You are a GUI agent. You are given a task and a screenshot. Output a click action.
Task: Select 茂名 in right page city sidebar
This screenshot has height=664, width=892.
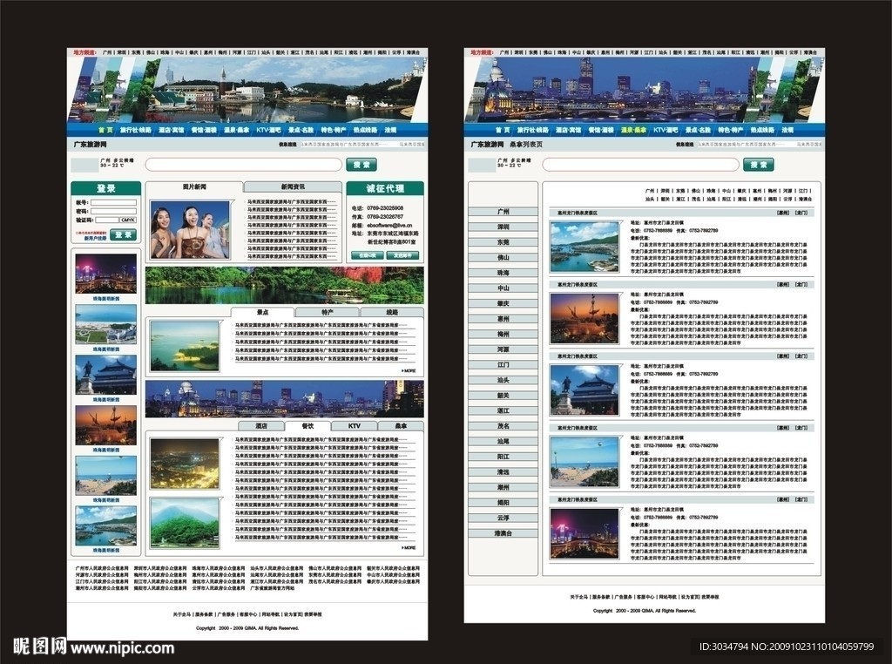503,426
